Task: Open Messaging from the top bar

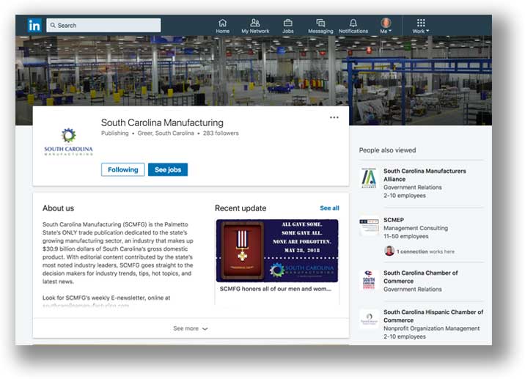Action: click(320, 26)
